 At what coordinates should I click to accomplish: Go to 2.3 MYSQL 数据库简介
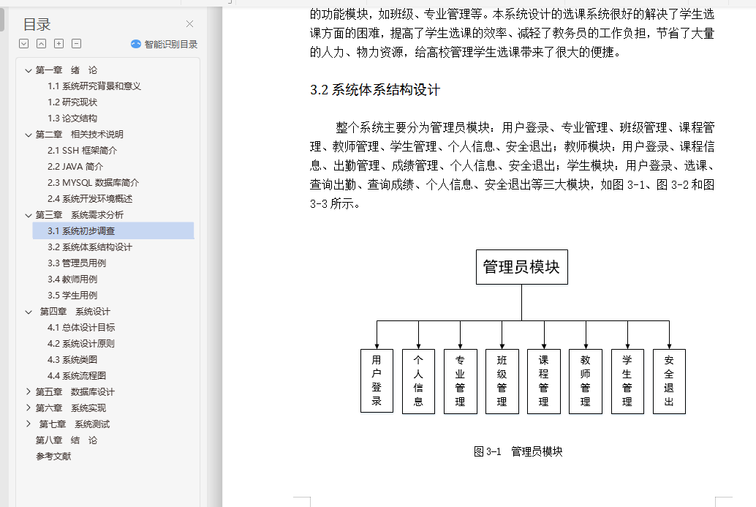[93, 183]
